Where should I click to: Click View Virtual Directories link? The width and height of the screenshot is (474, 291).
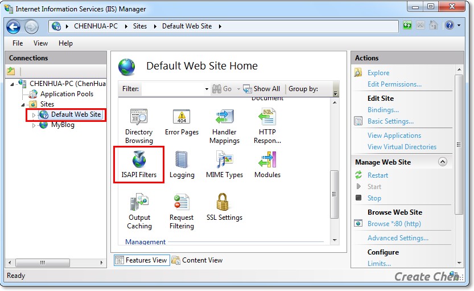point(402,147)
